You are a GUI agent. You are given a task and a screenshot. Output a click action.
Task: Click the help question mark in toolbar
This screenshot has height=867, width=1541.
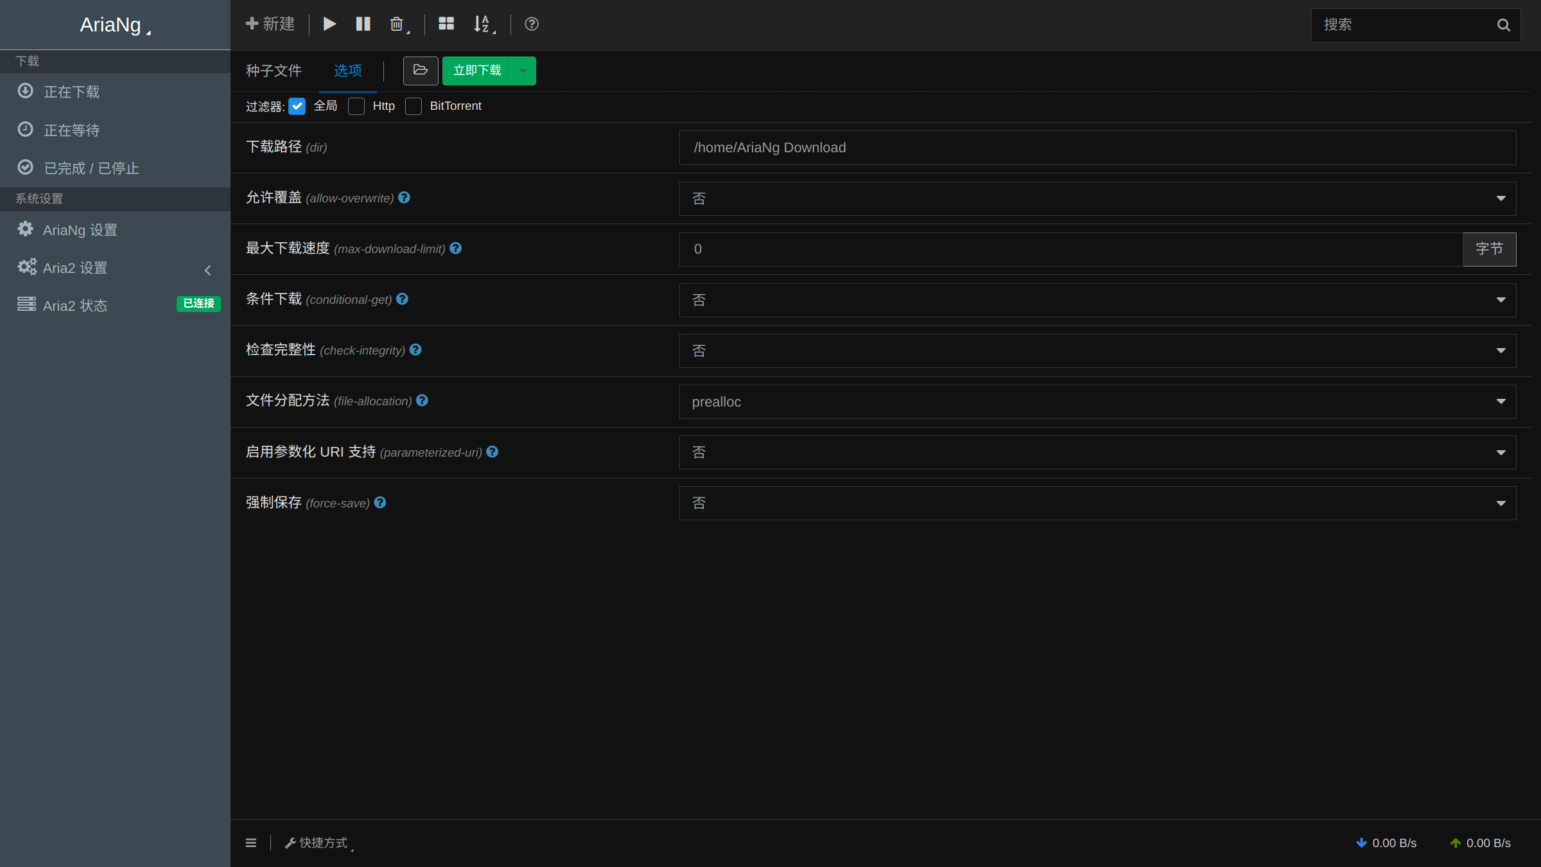[532, 24]
